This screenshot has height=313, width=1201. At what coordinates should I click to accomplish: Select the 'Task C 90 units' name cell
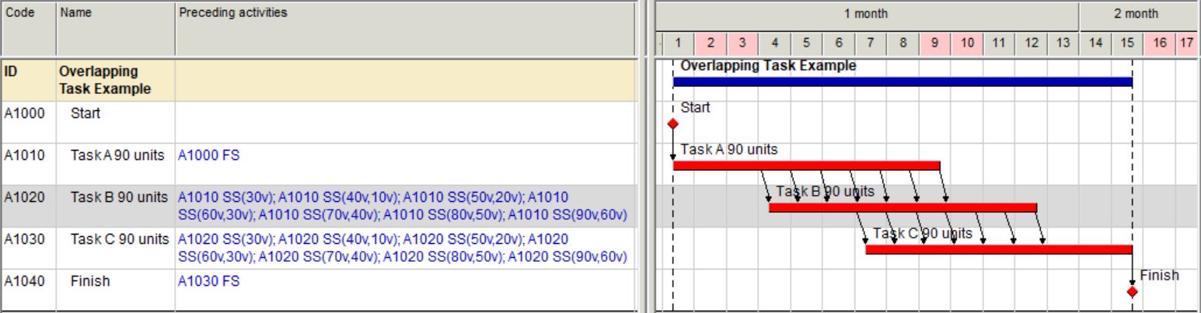click(115, 248)
